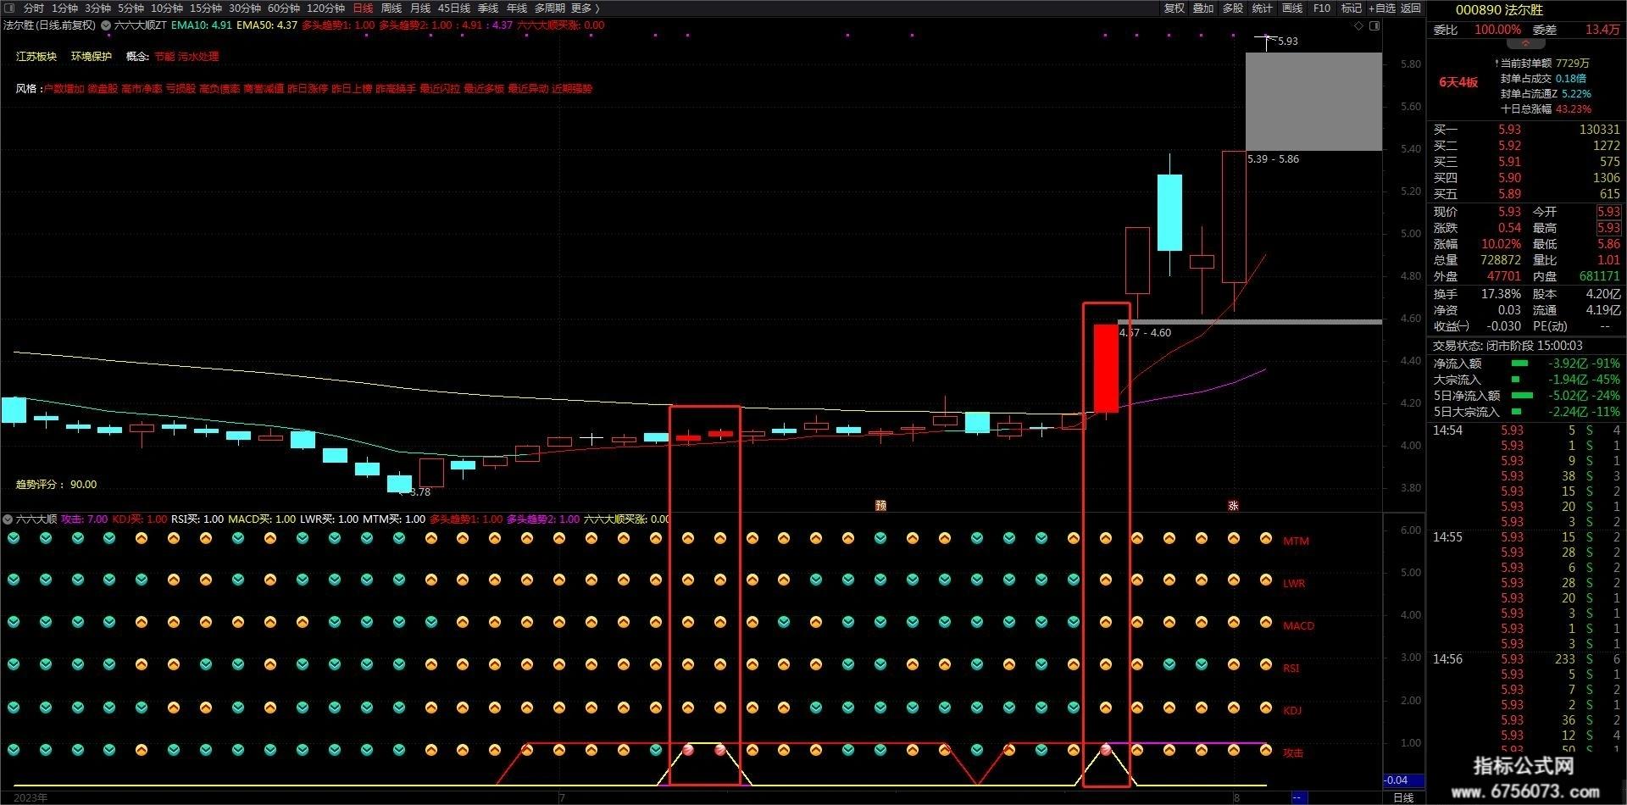Viewport: 1627px width, 805px height.
Task: Toggle the 叠加 overlay button
Action: click(1203, 8)
